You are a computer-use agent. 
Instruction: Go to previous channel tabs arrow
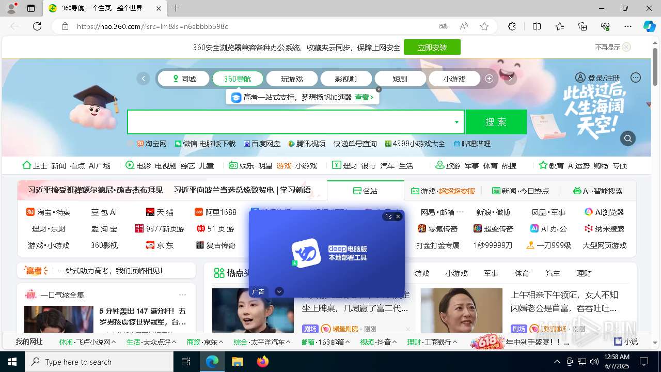click(x=143, y=79)
